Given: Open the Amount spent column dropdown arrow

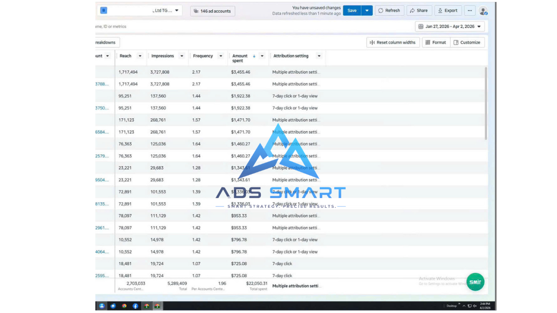Looking at the screenshot, I should click(262, 56).
